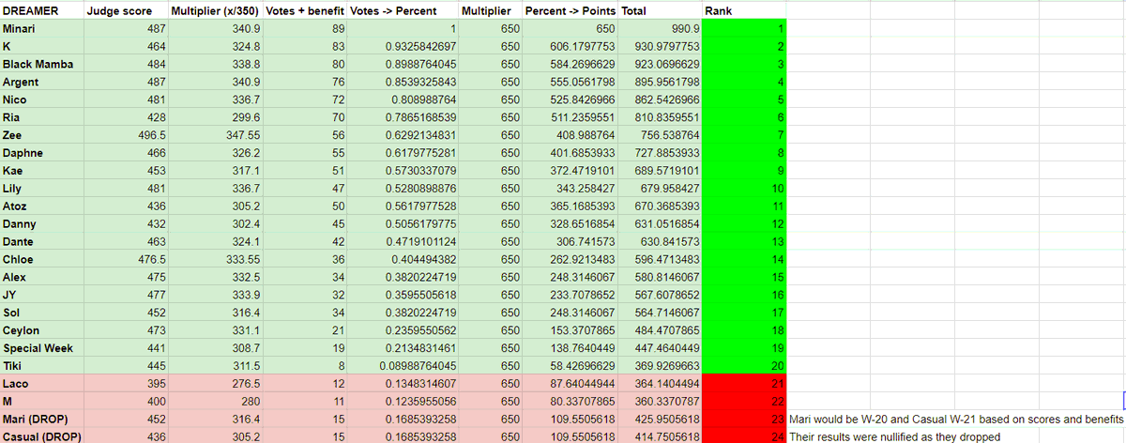The height and width of the screenshot is (443, 1126).
Task: Click the Multiplier (x/350) column header
Action: tap(217, 11)
